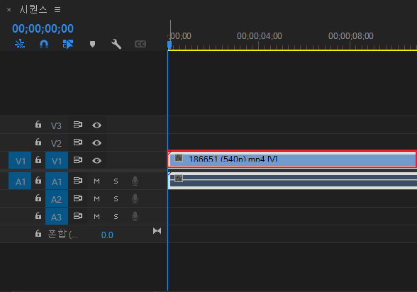Toggle the A3 track targeting button
Viewport: 417px width, 292px height.
point(57,216)
